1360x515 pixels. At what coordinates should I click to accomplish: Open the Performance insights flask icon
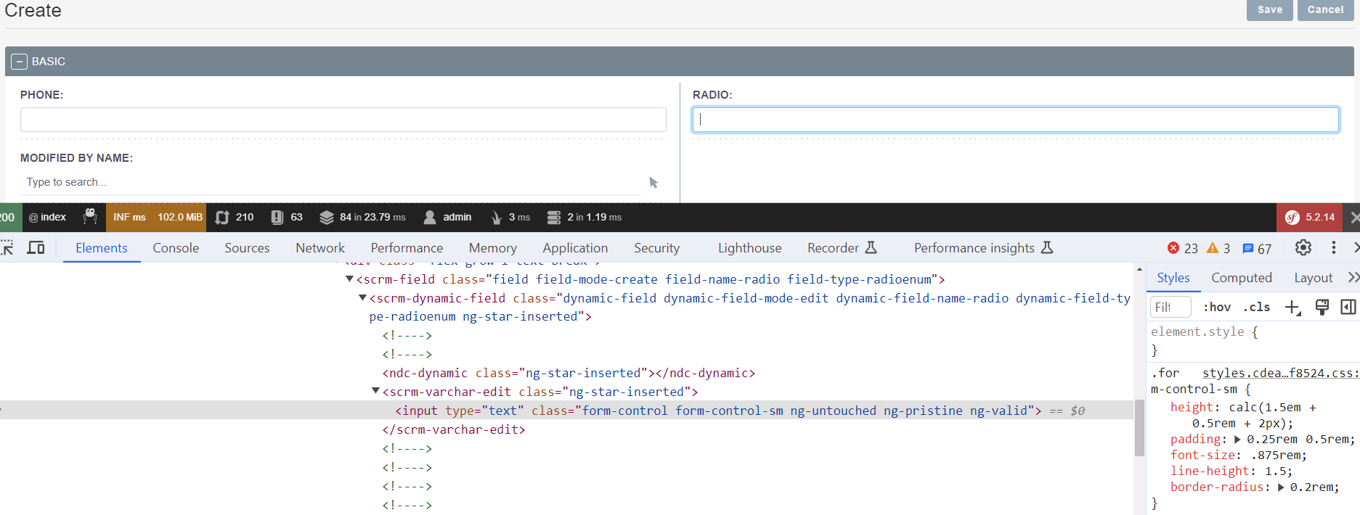(x=1047, y=248)
